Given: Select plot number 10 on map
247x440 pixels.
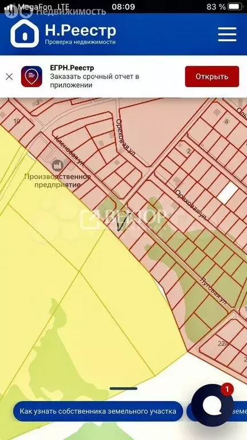Looking at the screenshot, I should [17, 121].
